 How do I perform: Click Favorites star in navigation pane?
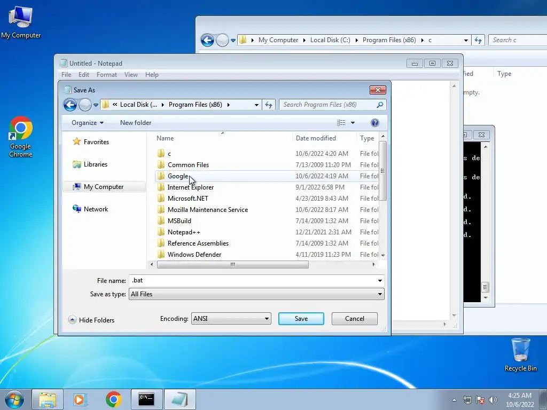(x=76, y=141)
